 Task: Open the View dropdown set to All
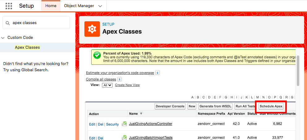click(x=107, y=85)
